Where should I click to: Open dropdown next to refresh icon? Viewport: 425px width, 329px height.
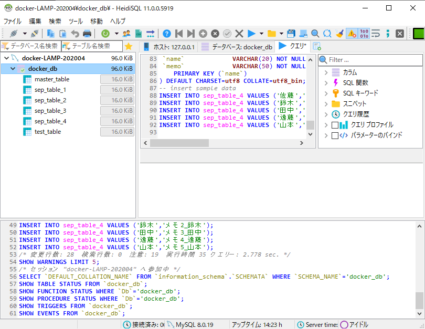[x=116, y=34]
